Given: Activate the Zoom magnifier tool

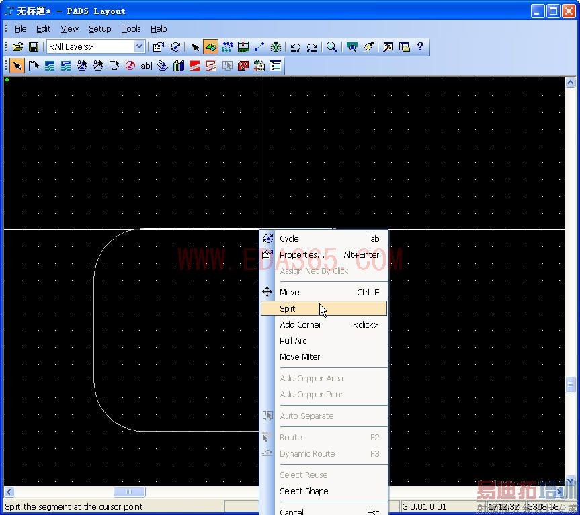Looking at the screenshot, I should click(x=331, y=47).
